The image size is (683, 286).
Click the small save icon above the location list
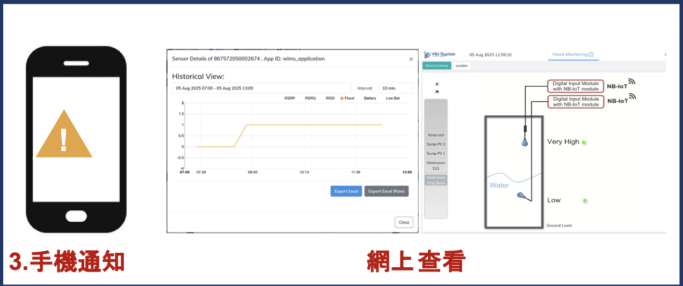[437, 92]
